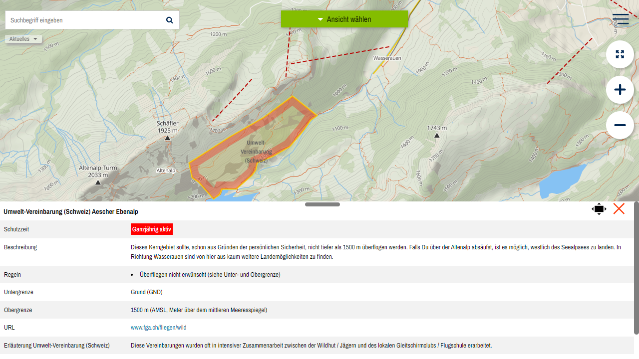Close the details panel with red X
Image resolution: width=639 pixels, height=359 pixels.
619,209
